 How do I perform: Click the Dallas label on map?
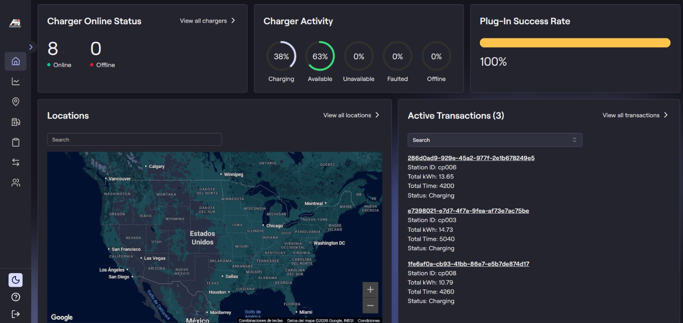232,277
